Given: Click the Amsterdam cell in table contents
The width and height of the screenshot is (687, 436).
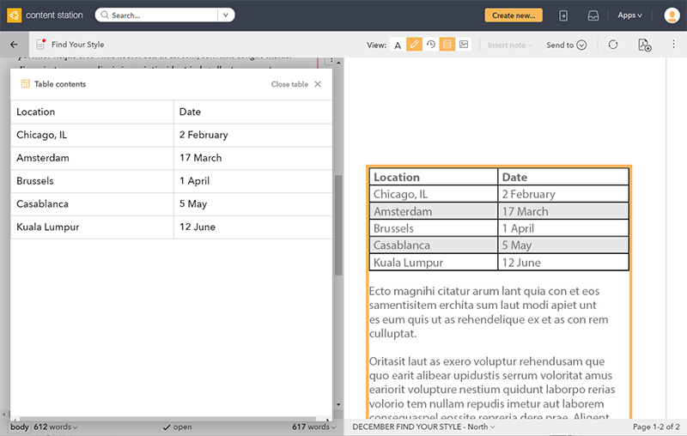Looking at the screenshot, I should 43,158.
